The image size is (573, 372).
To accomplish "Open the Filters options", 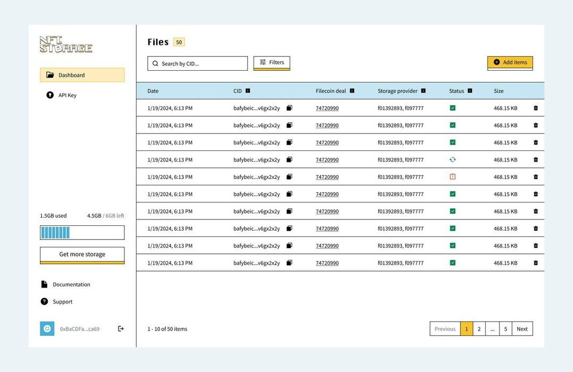I will point(272,63).
